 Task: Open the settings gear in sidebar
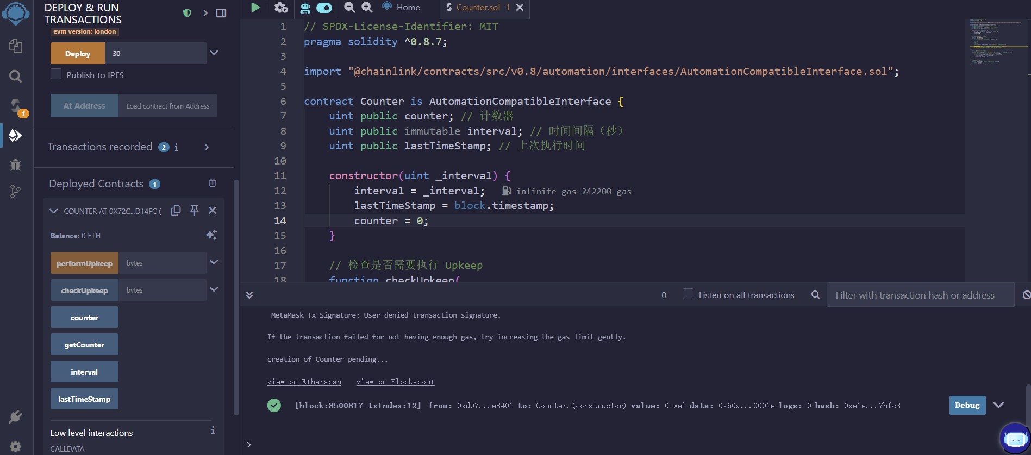[x=15, y=446]
